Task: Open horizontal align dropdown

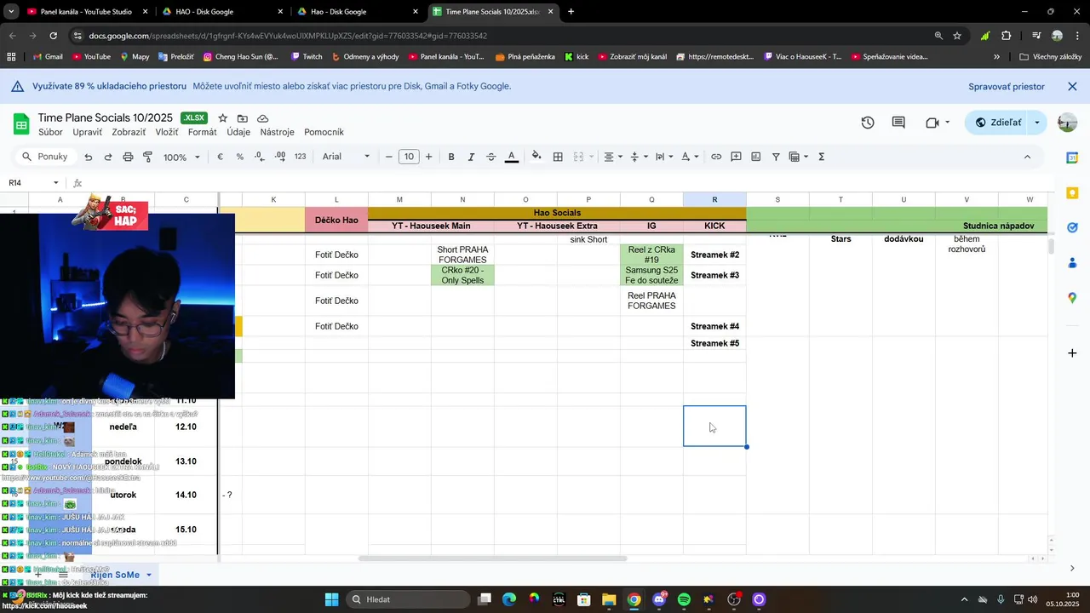Action: (x=612, y=157)
